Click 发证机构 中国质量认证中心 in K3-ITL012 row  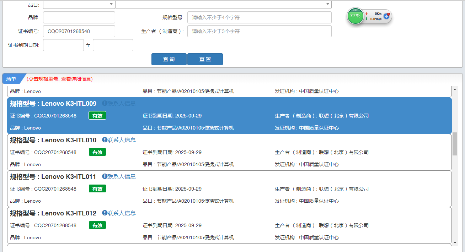307,237
